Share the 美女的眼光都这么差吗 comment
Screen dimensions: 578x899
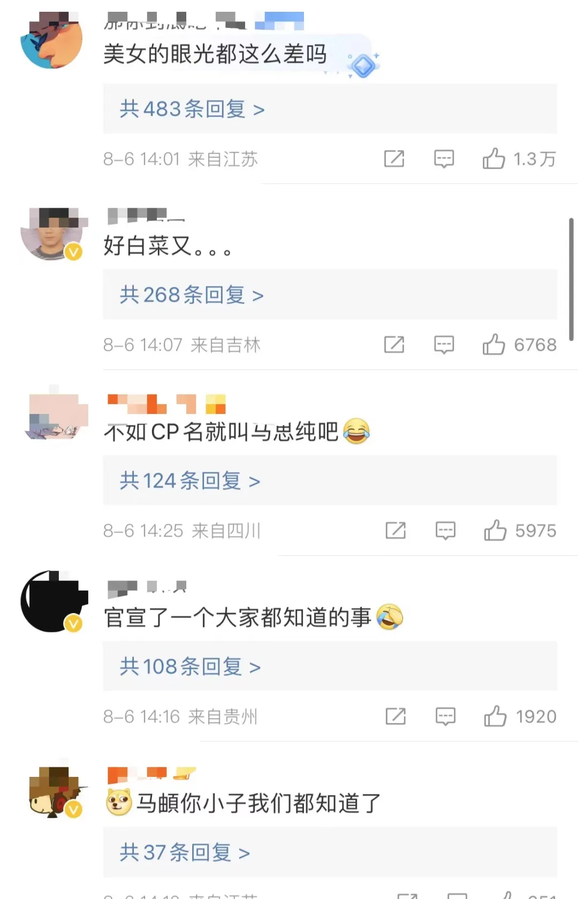394,158
